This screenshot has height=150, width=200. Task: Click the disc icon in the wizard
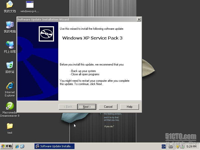tap(46, 34)
